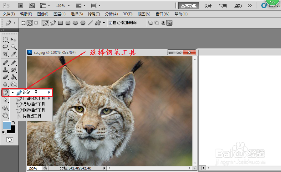This screenshot has width=281, height=172.
Task: Choose Rounded Rectangle shape in options bar
Action: 68,23
